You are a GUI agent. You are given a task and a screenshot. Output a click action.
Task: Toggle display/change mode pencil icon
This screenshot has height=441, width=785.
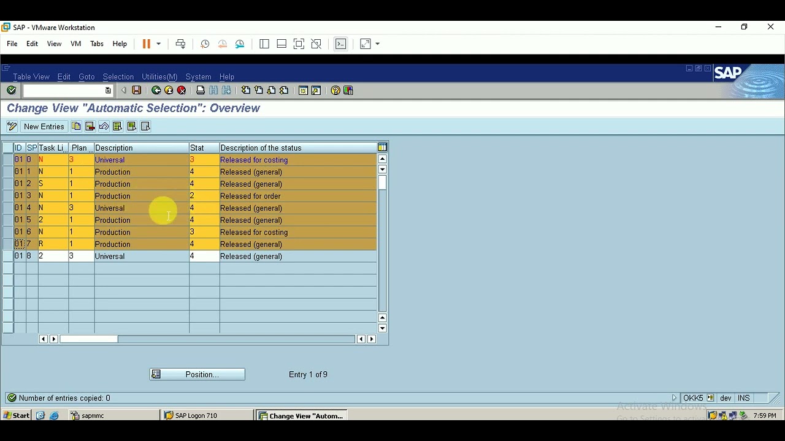(12, 127)
